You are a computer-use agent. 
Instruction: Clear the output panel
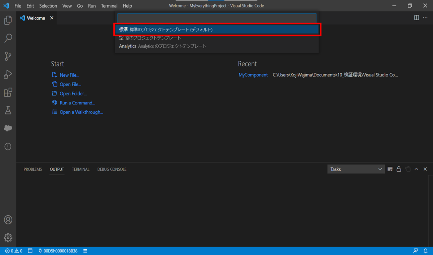coord(390,169)
